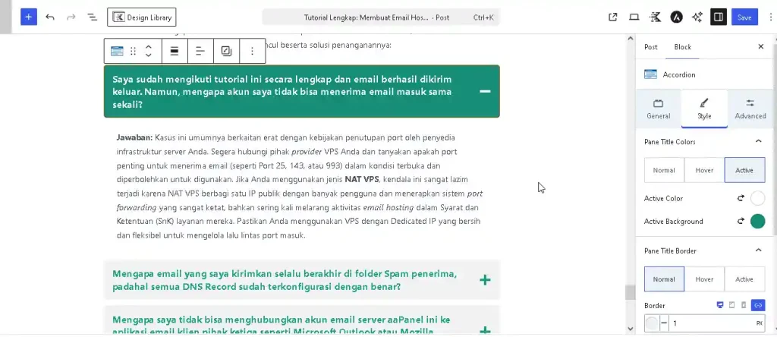
Task: Open the editor options menu in top bar
Action: pos(770,17)
